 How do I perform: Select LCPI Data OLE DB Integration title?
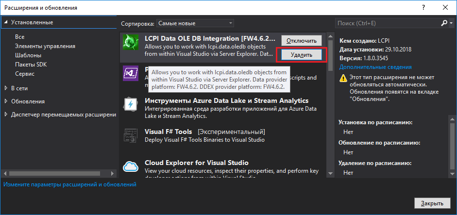tap(210, 38)
